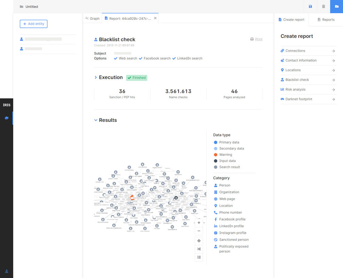Viewport: 343px width, 278px height.
Task: Click the Facebook profile category icon
Action: (x=216, y=219)
